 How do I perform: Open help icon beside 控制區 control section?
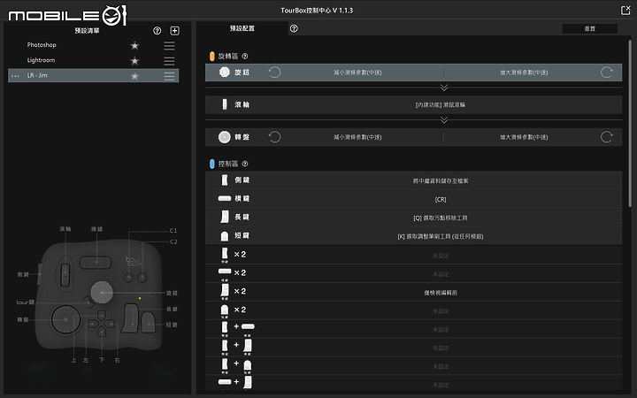click(x=245, y=164)
